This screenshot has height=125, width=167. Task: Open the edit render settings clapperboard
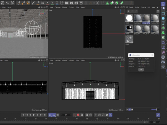(x=76, y=3)
